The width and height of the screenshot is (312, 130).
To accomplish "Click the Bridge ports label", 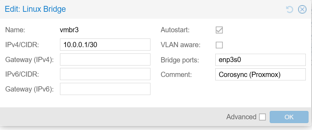I will (180, 60).
